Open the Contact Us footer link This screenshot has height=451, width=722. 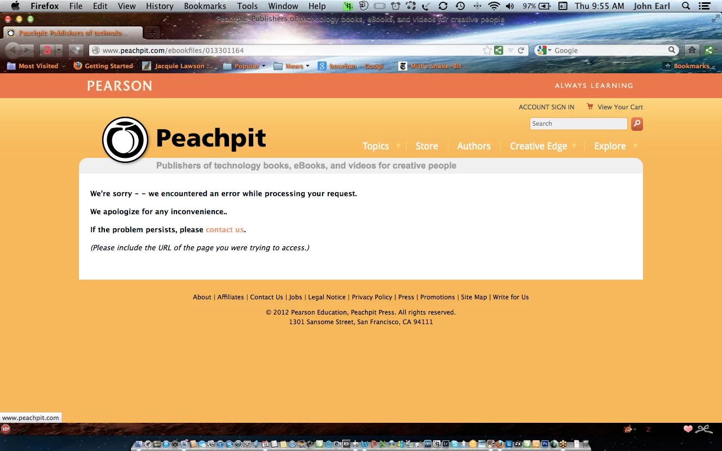[266, 297]
